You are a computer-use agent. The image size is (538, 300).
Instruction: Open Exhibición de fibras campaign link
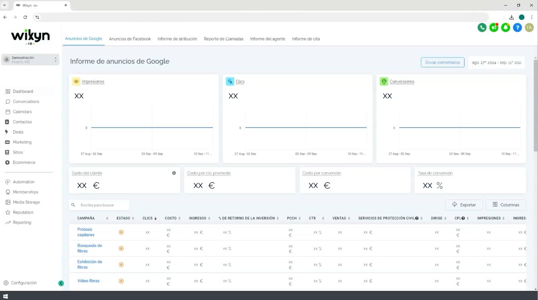(89, 265)
